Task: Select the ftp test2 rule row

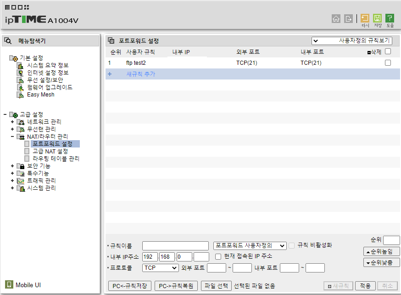Action: tap(253, 63)
